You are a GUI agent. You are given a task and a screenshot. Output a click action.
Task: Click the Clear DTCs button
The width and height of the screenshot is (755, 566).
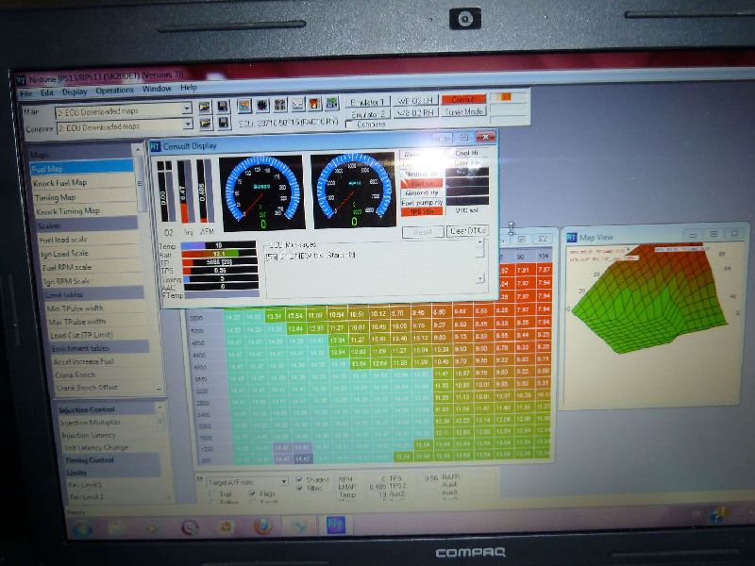pyautogui.click(x=465, y=231)
